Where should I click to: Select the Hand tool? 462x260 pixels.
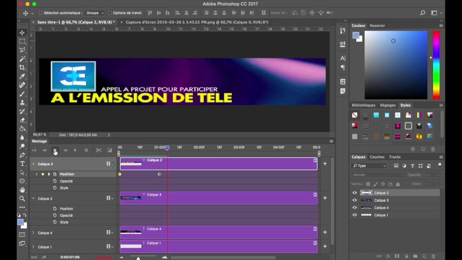click(22, 190)
